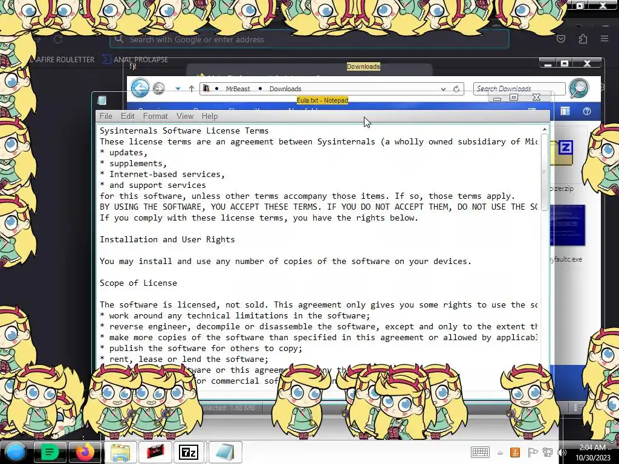Click the browser address search field
619x464 pixels.
309,39
